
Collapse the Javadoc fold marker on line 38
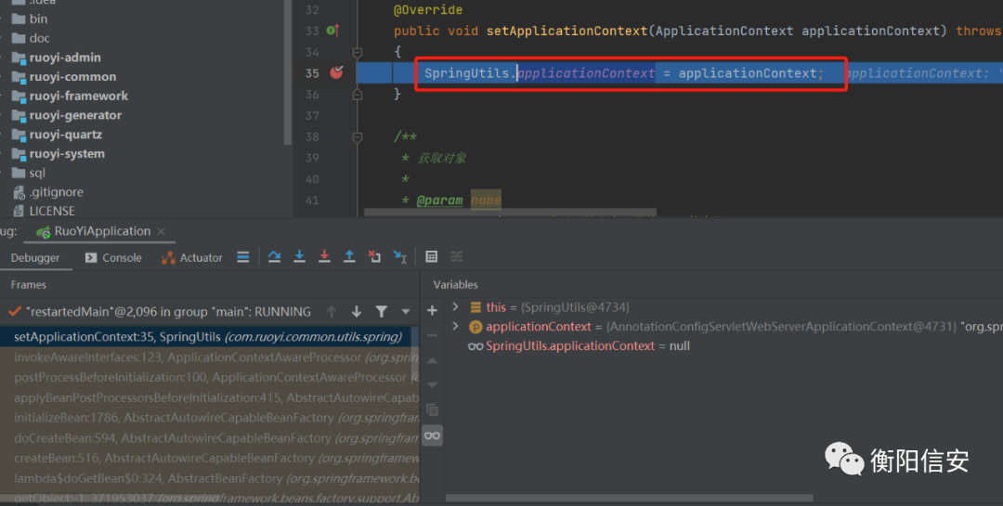tap(358, 136)
